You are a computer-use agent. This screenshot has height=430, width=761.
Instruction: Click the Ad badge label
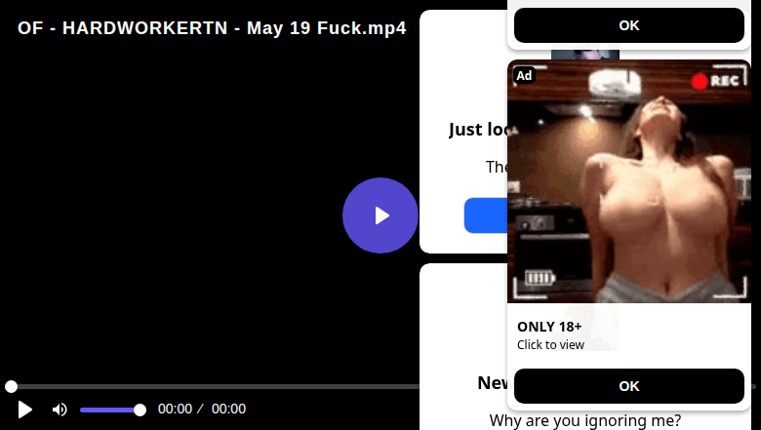pos(524,76)
